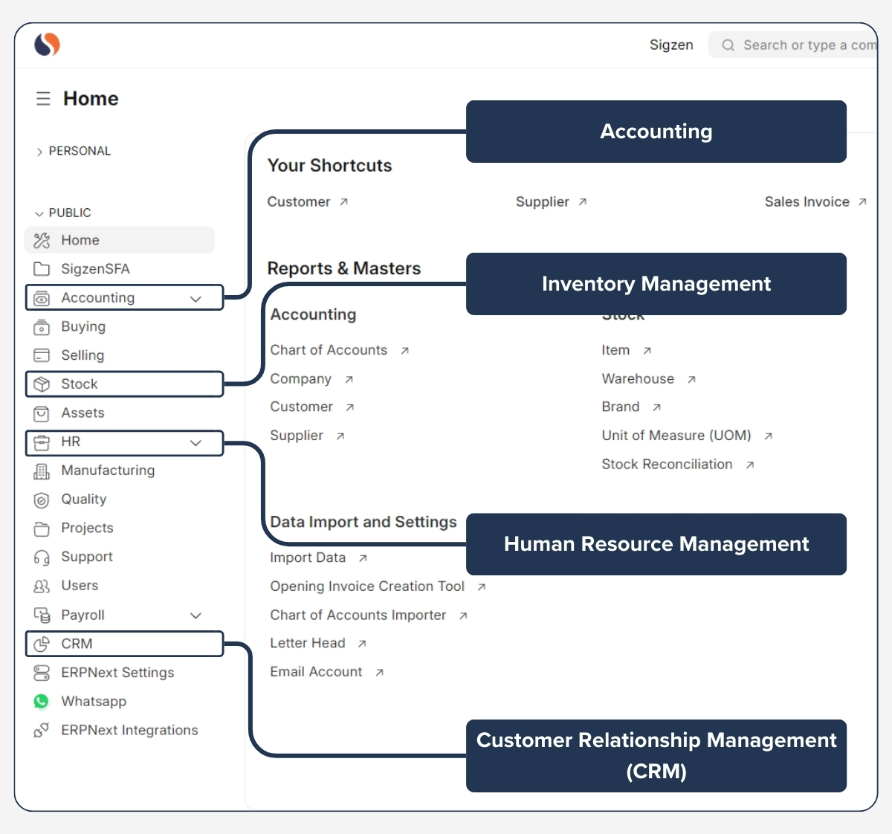Expand the Accounting dropdown chevron
This screenshot has height=834, width=892.
(196, 297)
